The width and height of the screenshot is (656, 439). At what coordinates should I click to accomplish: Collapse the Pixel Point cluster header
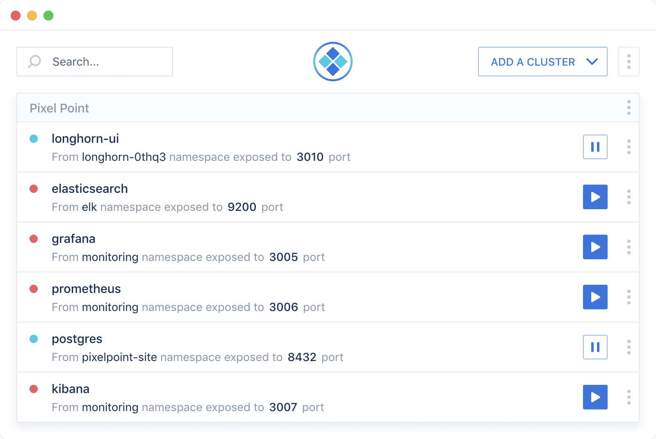pyautogui.click(x=59, y=108)
